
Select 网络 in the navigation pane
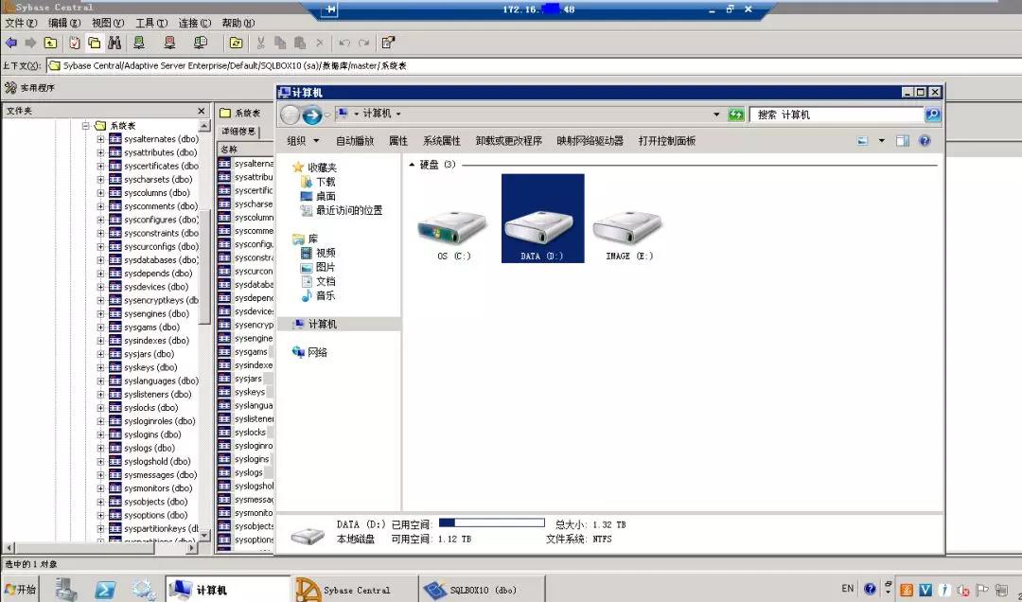(x=310, y=352)
